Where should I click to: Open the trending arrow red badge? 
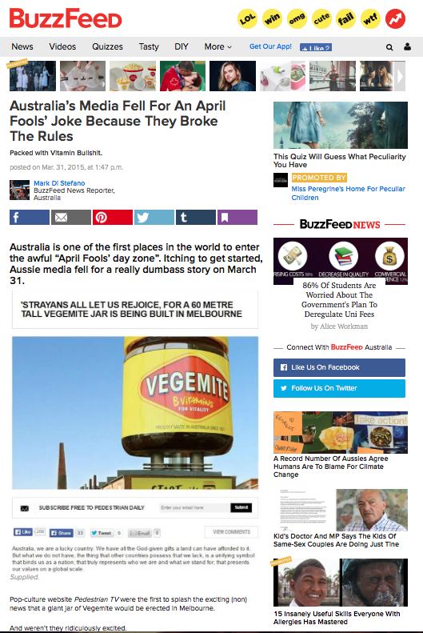[x=395, y=18]
